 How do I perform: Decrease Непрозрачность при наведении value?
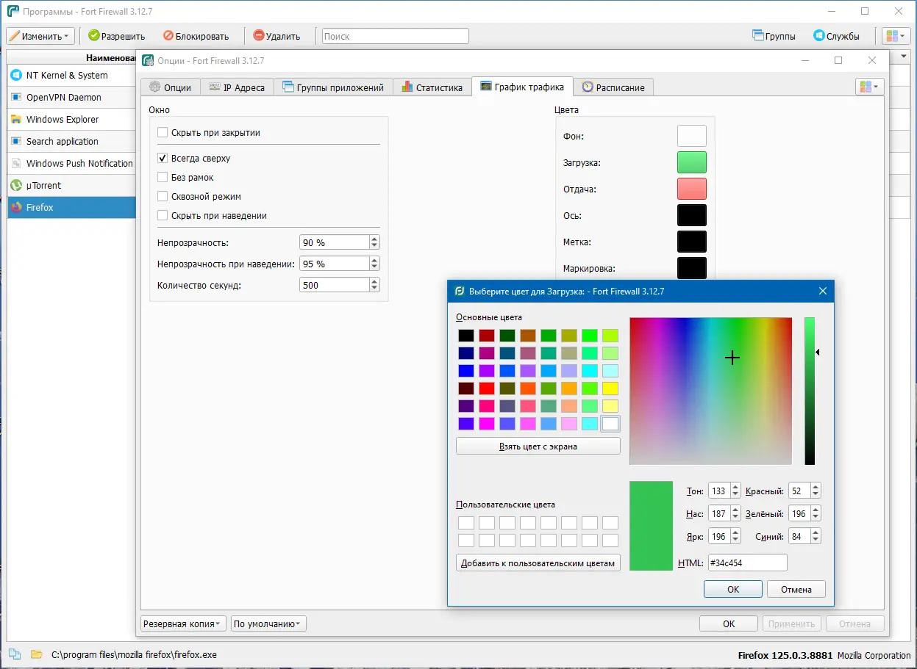374,267
